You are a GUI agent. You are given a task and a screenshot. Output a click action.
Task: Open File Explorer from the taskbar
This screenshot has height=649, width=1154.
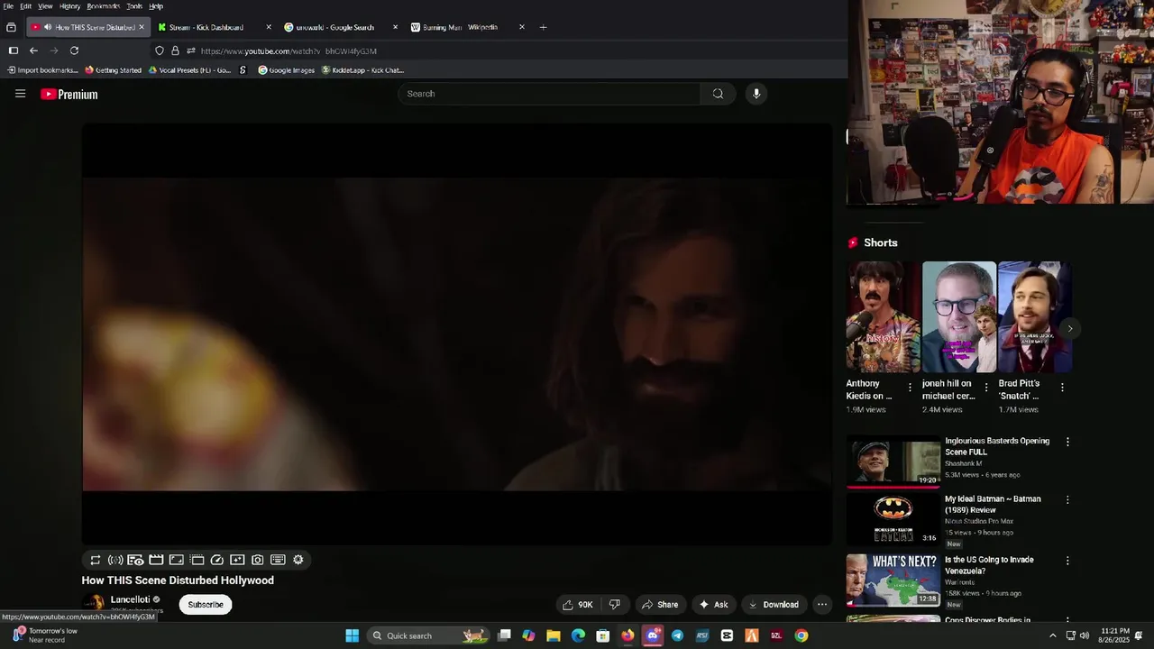(x=553, y=635)
